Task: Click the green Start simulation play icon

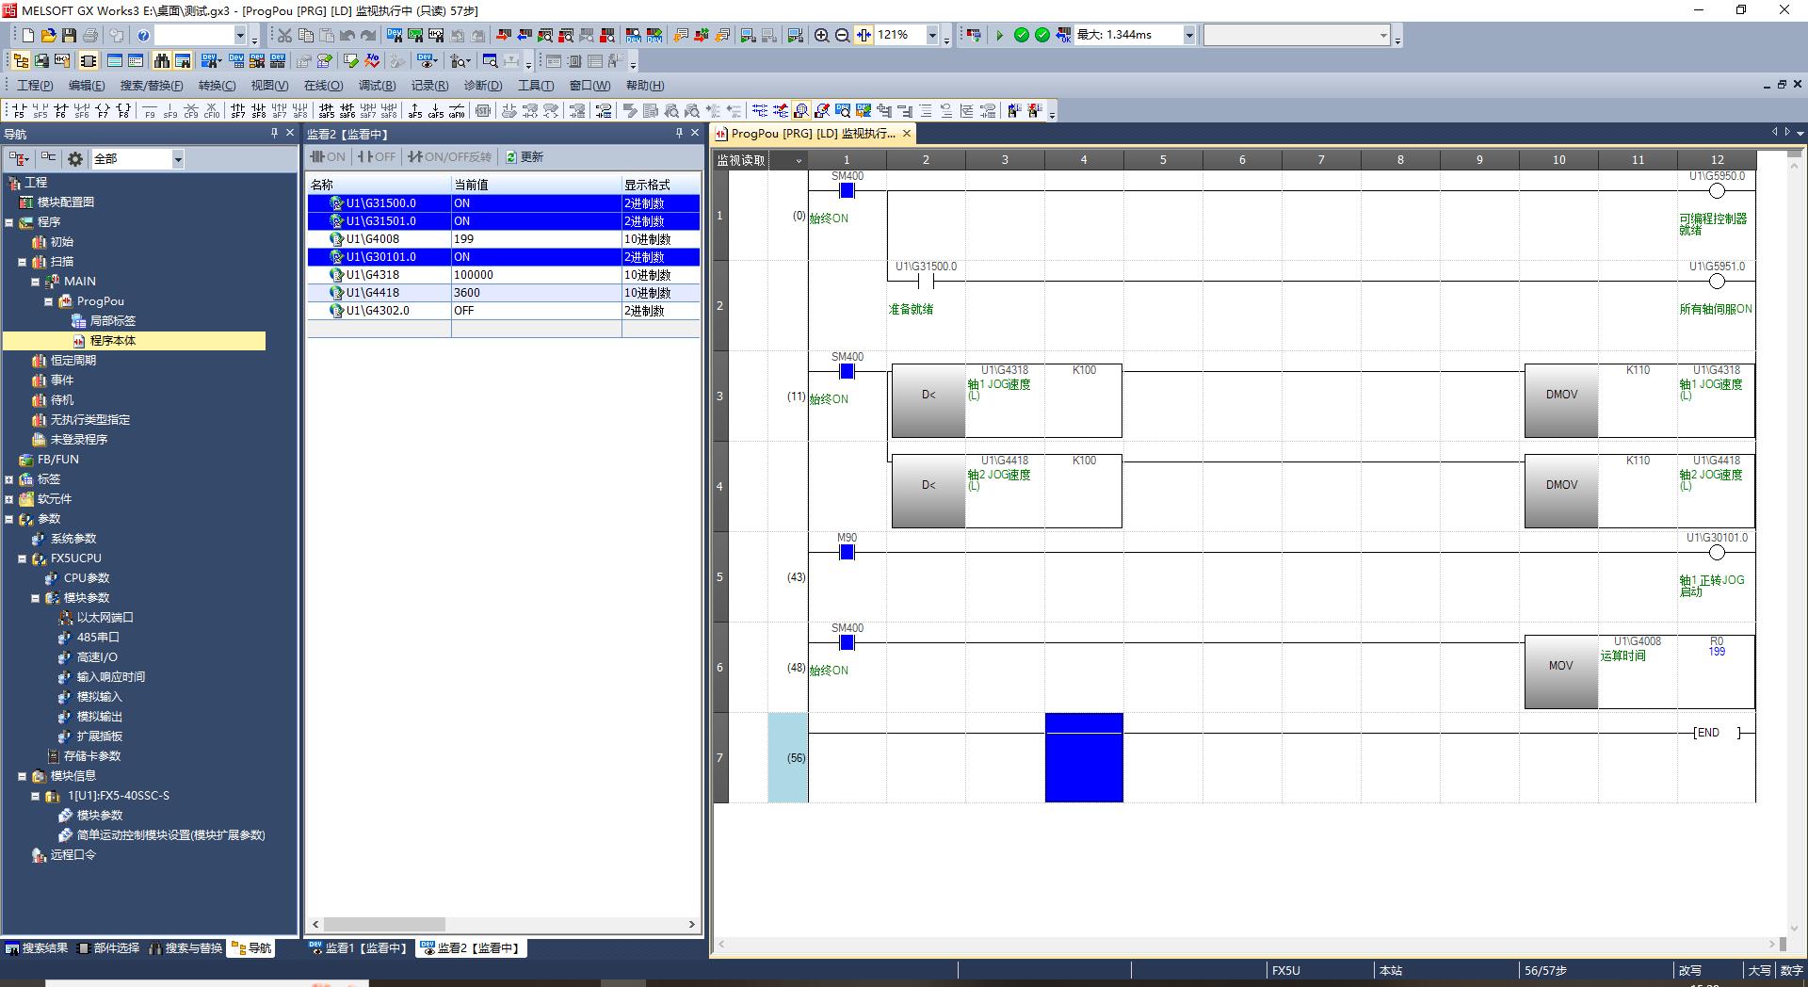Action: [999, 36]
